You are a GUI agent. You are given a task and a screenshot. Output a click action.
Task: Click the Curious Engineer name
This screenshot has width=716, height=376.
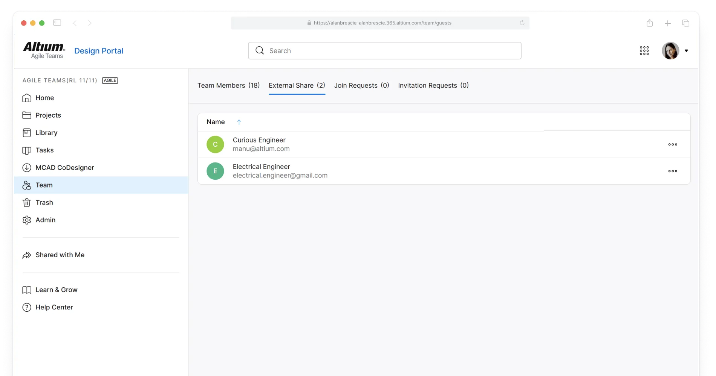coord(259,140)
